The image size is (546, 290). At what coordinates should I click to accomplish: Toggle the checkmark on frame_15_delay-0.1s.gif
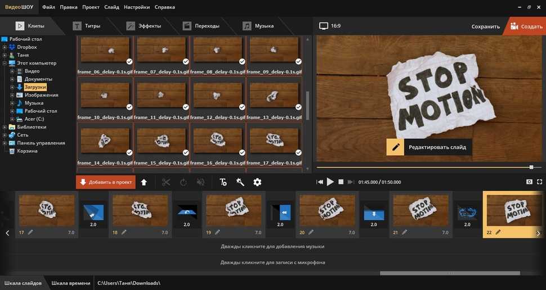[x=186, y=152]
